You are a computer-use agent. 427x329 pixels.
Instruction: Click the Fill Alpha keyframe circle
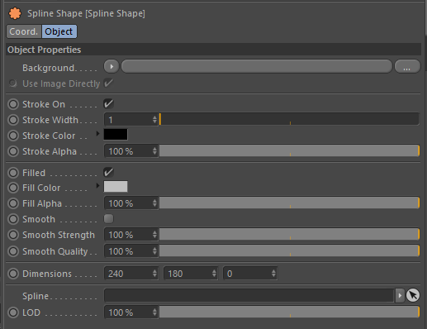tap(13, 203)
